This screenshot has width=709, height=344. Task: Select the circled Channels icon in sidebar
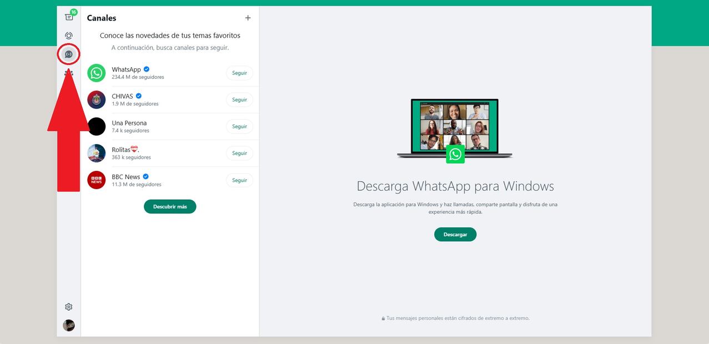pos(69,54)
